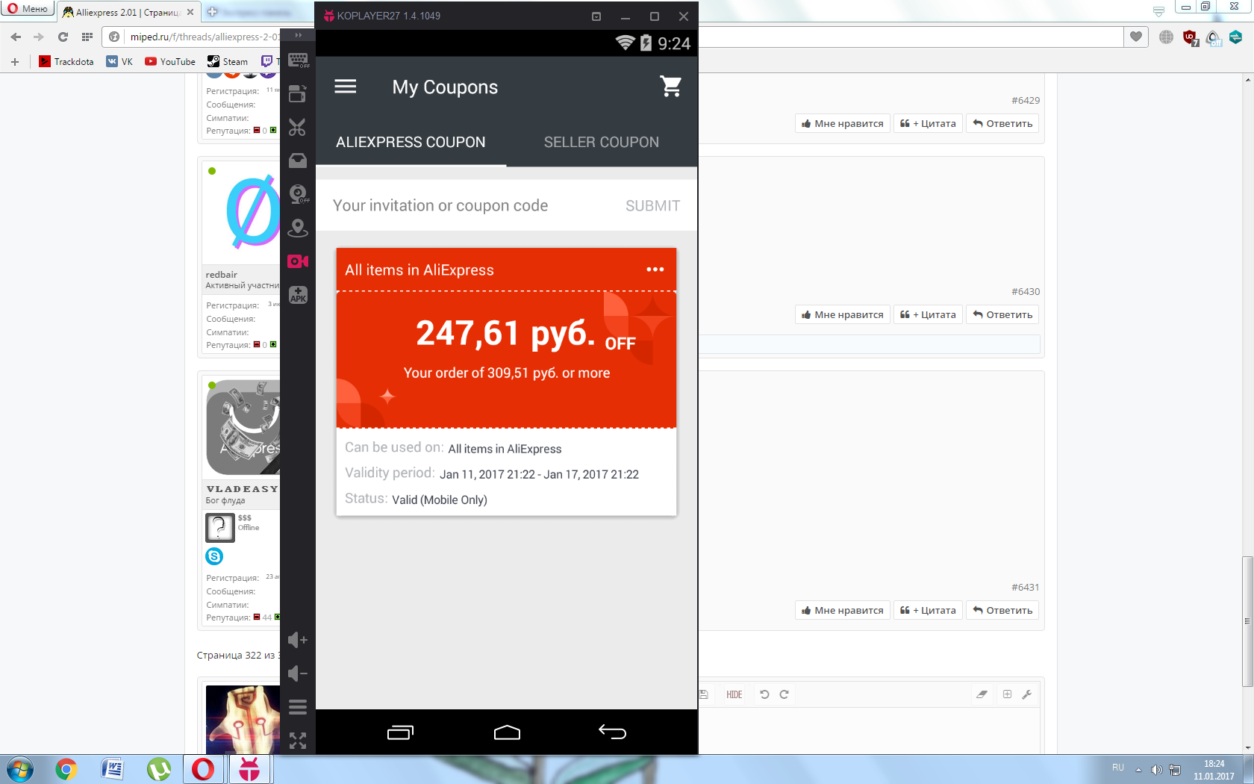The width and height of the screenshot is (1254, 784).
Task: Tap the Android back button
Action: coord(612,732)
